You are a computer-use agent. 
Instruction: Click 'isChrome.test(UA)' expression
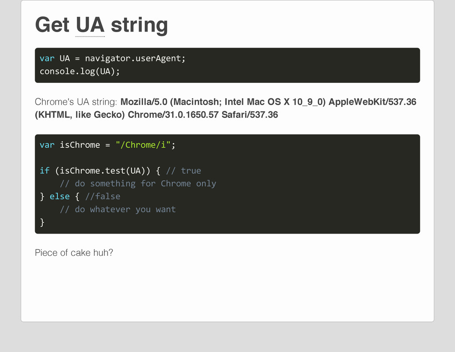click(103, 170)
